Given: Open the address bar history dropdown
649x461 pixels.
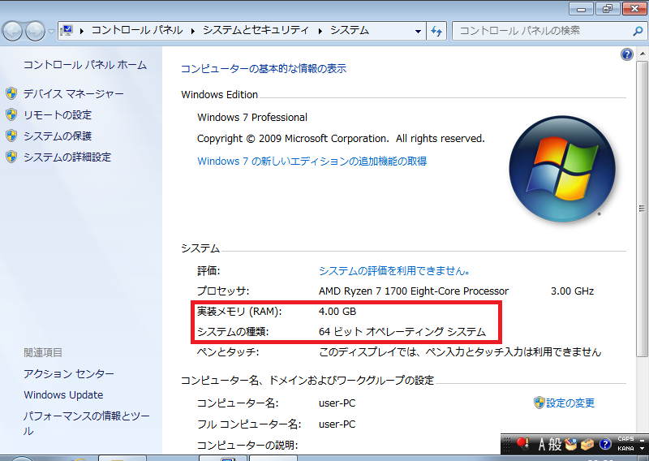Looking at the screenshot, I should [418, 31].
